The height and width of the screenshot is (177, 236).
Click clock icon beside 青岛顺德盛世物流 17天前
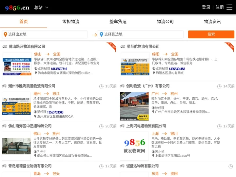pyautogui.click(x=101, y=166)
